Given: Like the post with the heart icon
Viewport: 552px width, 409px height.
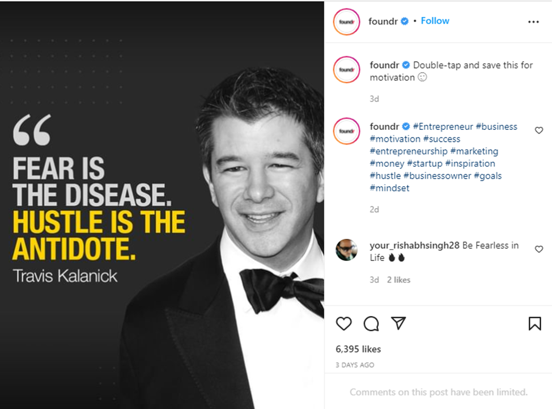Looking at the screenshot, I should click(x=343, y=323).
